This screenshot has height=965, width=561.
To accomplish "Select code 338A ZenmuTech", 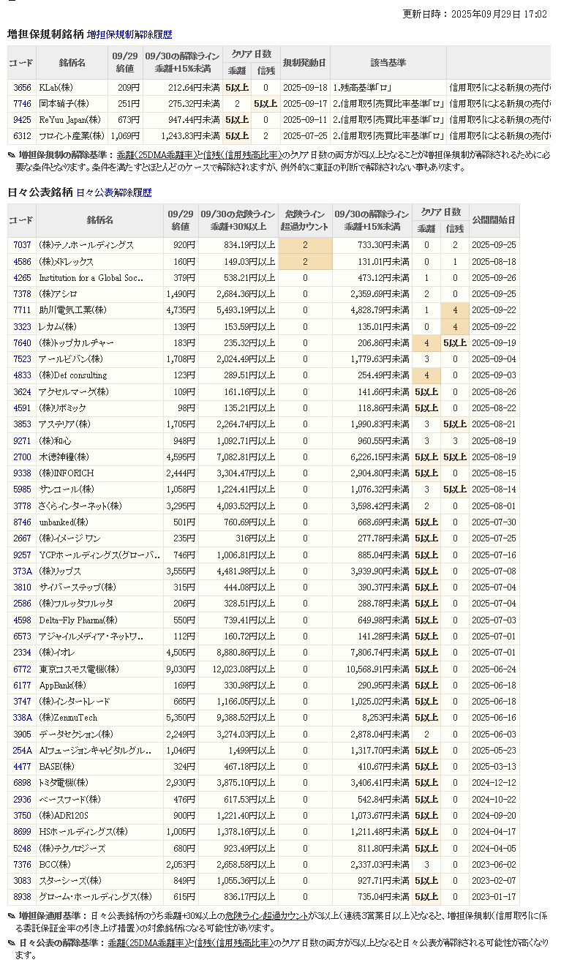I will click(22, 718).
